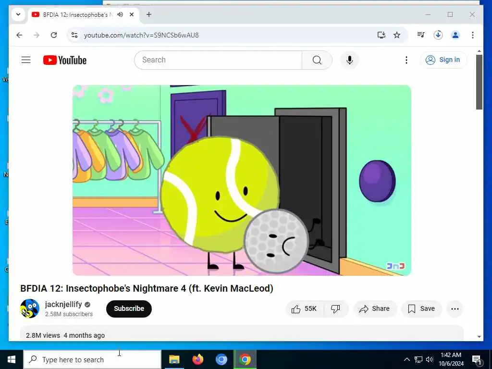Save the video to a playlist
Viewport: 492px width, 369px height.
(421, 309)
